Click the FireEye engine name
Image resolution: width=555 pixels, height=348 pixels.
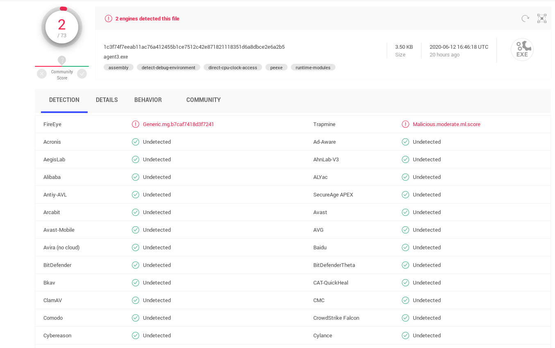click(52, 124)
